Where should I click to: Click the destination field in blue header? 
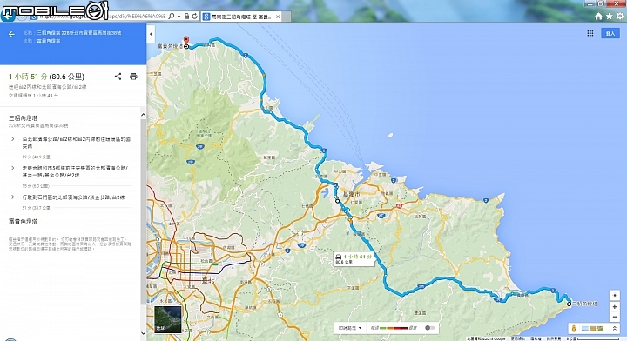42,41
